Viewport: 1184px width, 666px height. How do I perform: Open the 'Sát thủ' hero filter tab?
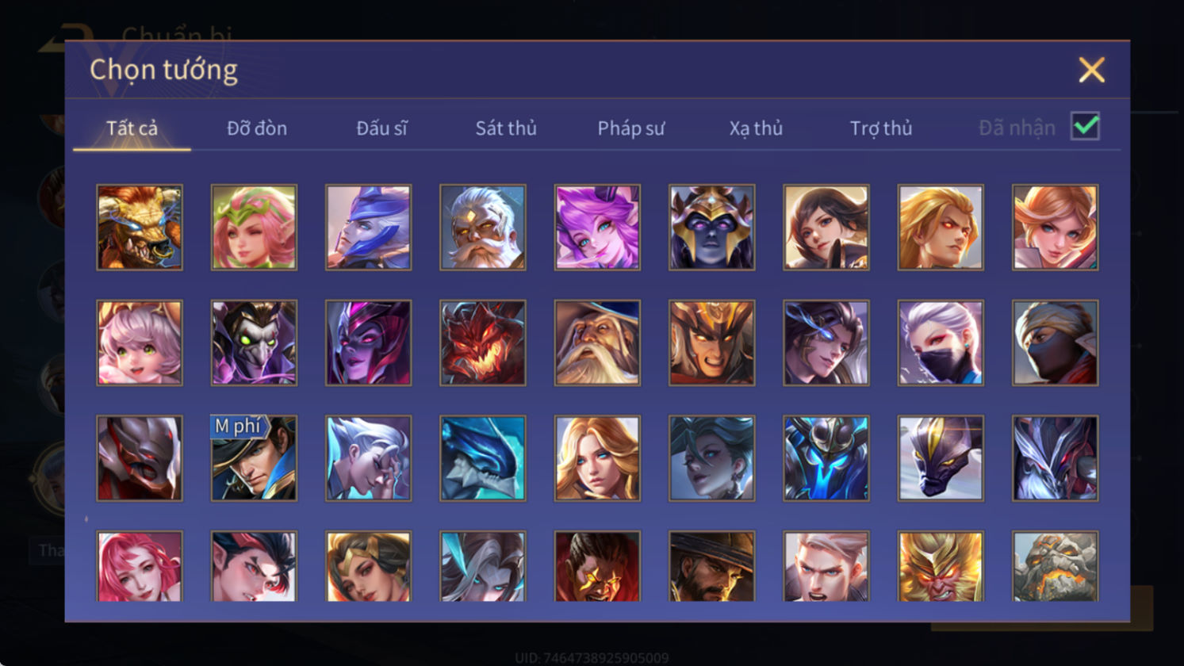click(506, 128)
